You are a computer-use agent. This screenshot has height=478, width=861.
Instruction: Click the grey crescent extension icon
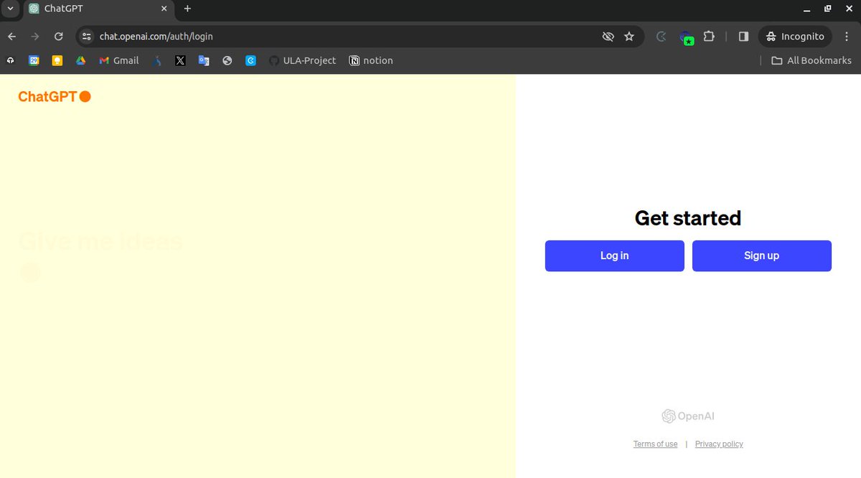pyautogui.click(x=662, y=36)
